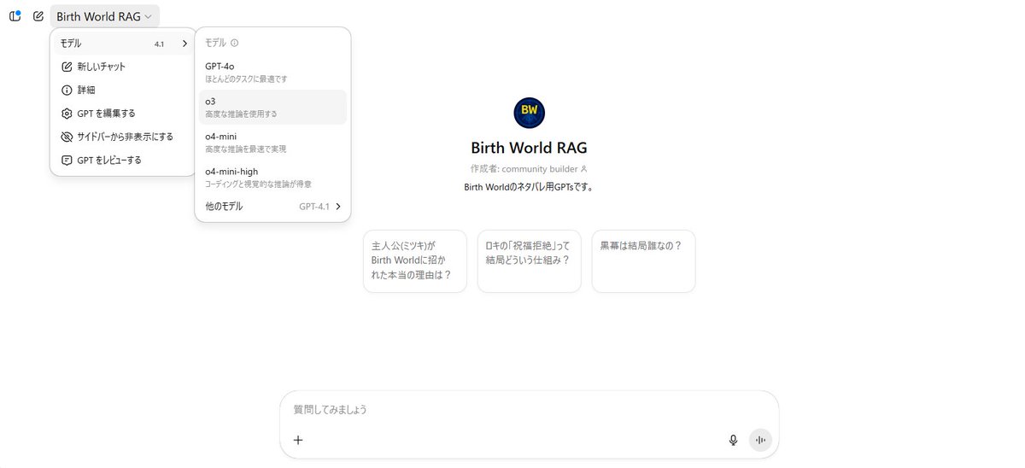Click the Birth World RAG BW avatar
The width and height of the screenshot is (1025, 468).
tap(529, 113)
